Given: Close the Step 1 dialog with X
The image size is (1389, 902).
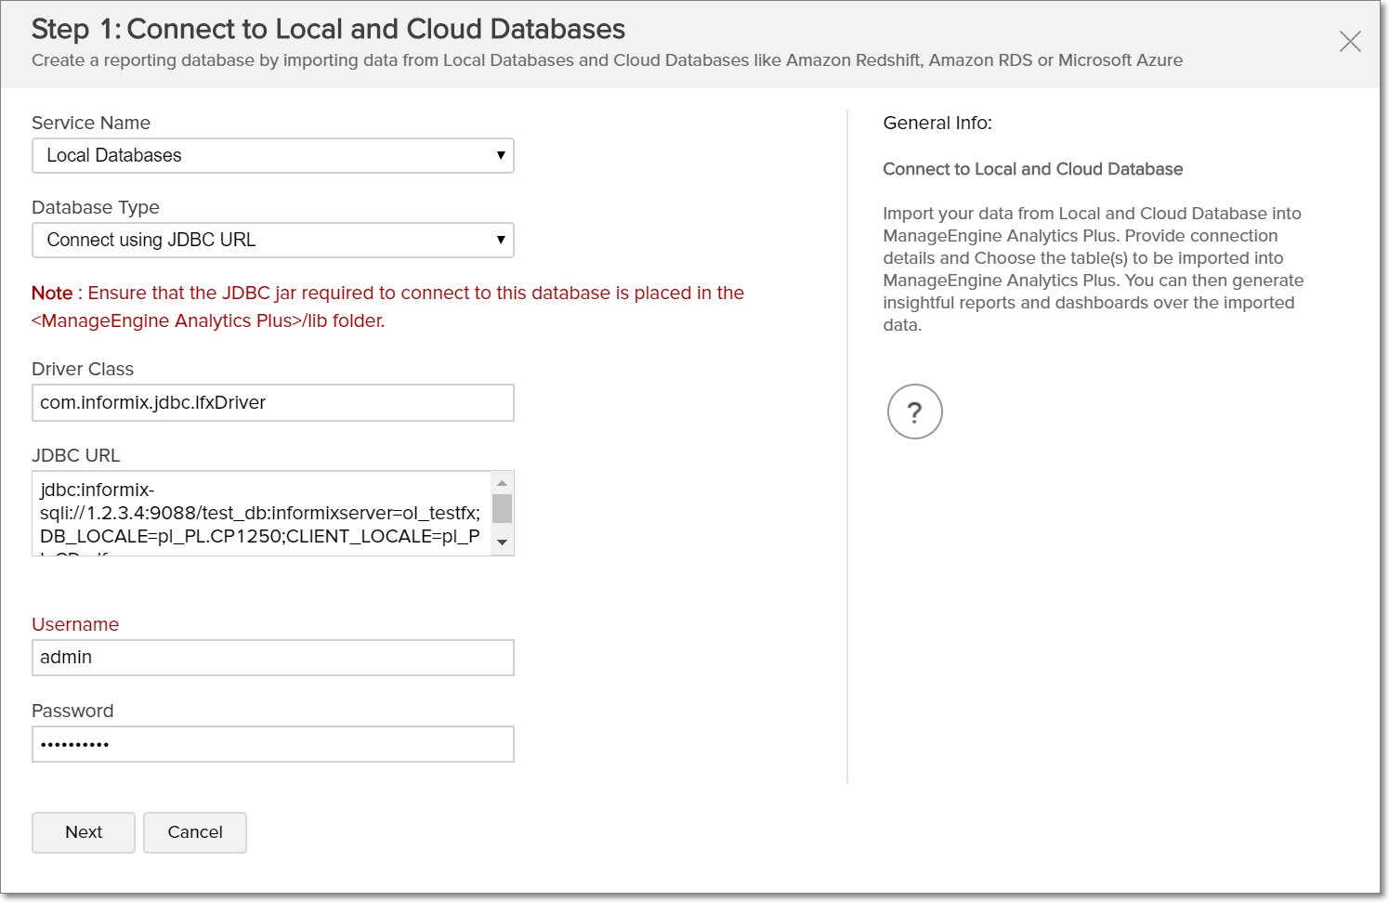Looking at the screenshot, I should 1350,41.
